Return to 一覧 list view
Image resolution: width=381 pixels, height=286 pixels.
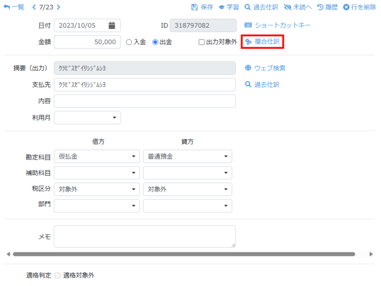(x=14, y=8)
